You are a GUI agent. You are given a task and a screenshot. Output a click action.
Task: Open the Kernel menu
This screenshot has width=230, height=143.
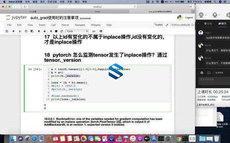click(x=65, y=25)
